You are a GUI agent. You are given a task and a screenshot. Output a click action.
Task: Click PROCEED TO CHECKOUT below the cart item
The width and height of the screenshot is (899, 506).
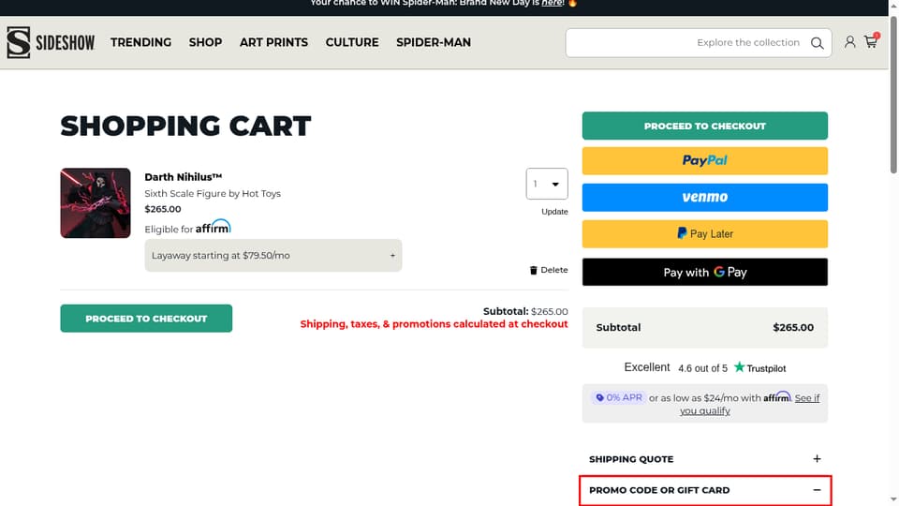[146, 319]
